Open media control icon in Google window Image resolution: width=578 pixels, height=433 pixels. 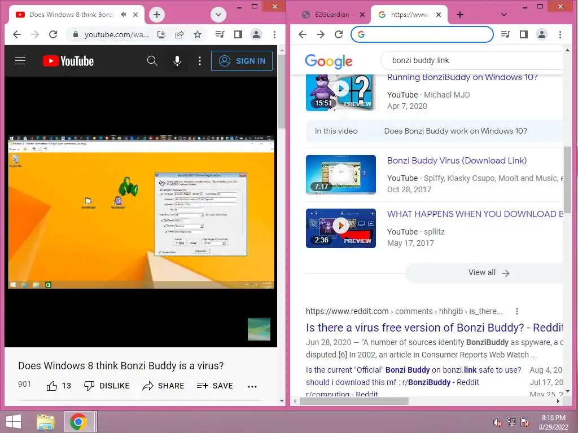[505, 34]
